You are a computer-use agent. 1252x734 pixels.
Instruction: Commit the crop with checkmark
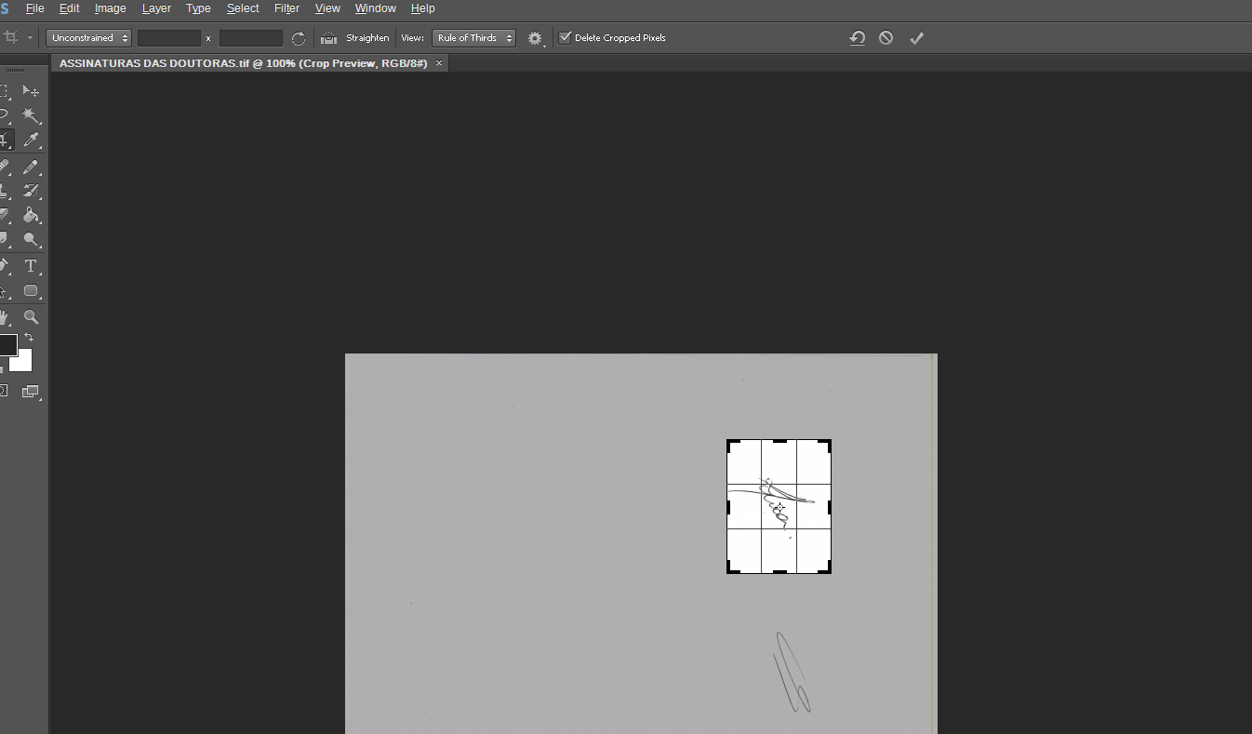click(x=916, y=38)
